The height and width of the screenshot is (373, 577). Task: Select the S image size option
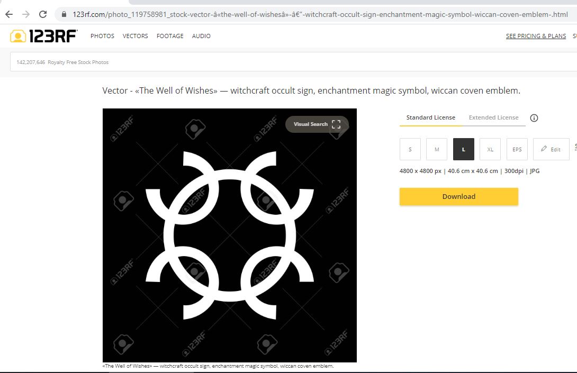410,149
